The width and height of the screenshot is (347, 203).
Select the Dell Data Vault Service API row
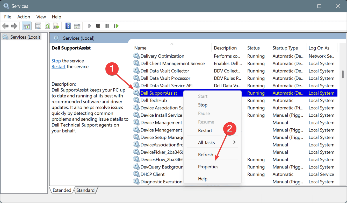coord(235,86)
